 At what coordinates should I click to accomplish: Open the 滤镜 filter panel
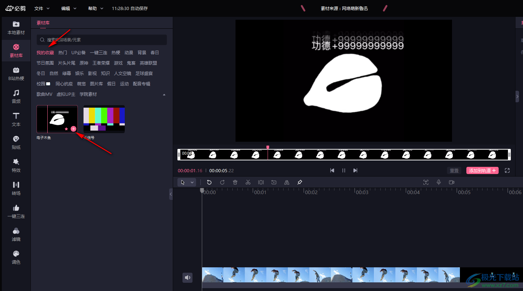[16, 234]
